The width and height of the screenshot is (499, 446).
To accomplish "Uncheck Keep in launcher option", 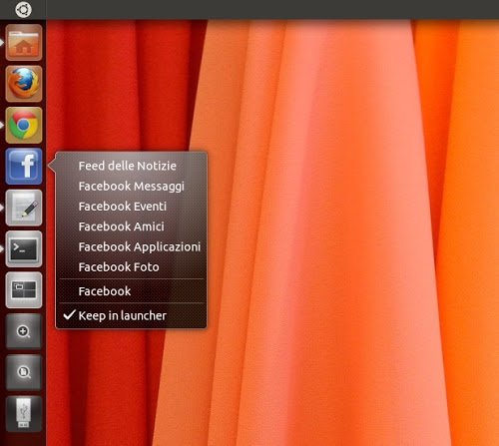I will (132, 315).
